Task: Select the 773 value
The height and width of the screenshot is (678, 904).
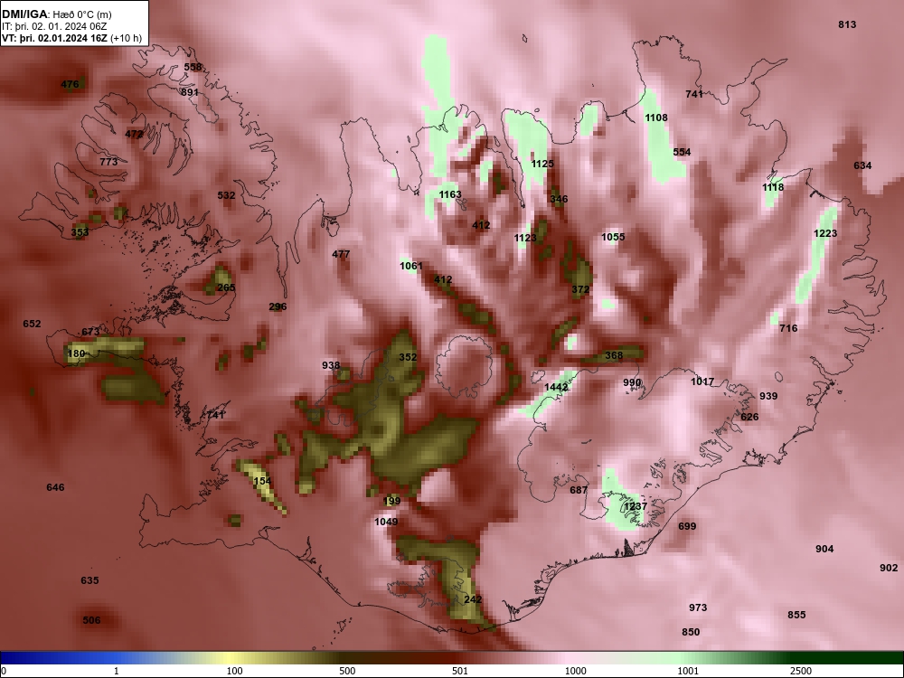Action: [108, 162]
